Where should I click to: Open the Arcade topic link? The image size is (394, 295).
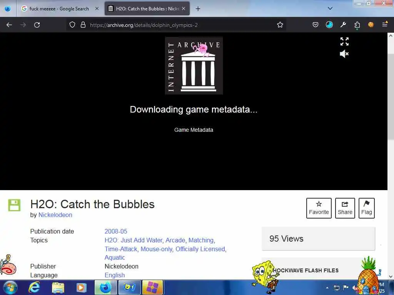point(175,240)
